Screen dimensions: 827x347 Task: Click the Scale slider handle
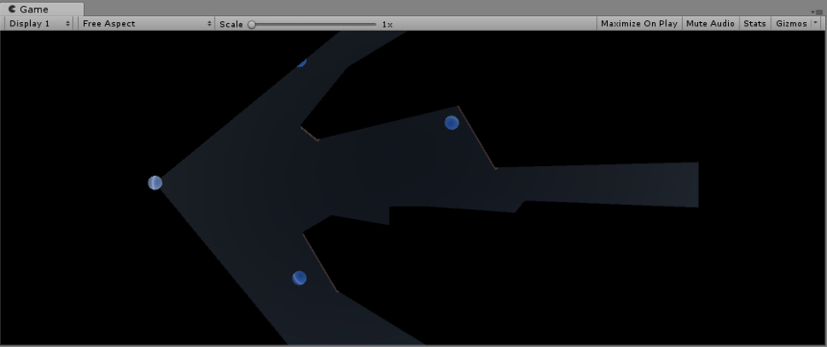(x=252, y=24)
